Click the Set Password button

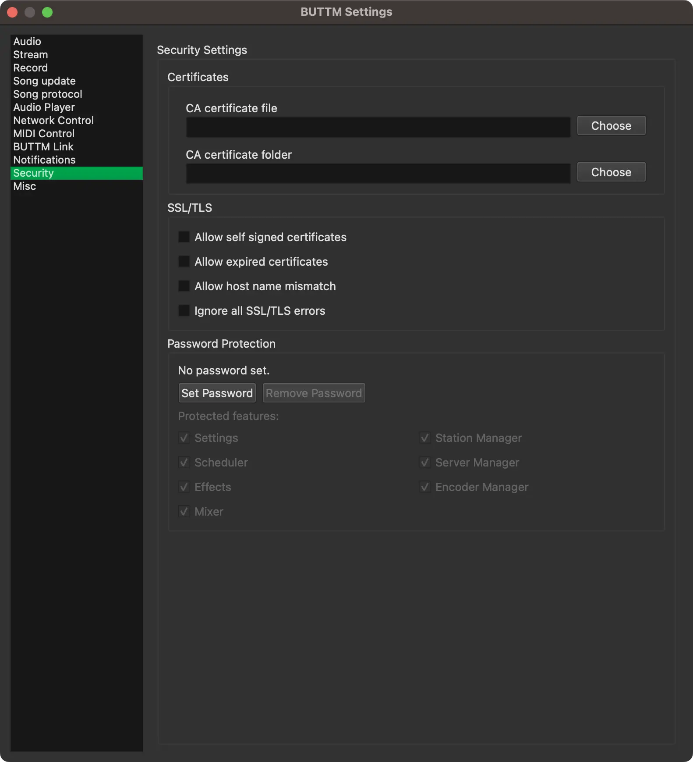(x=217, y=393)
